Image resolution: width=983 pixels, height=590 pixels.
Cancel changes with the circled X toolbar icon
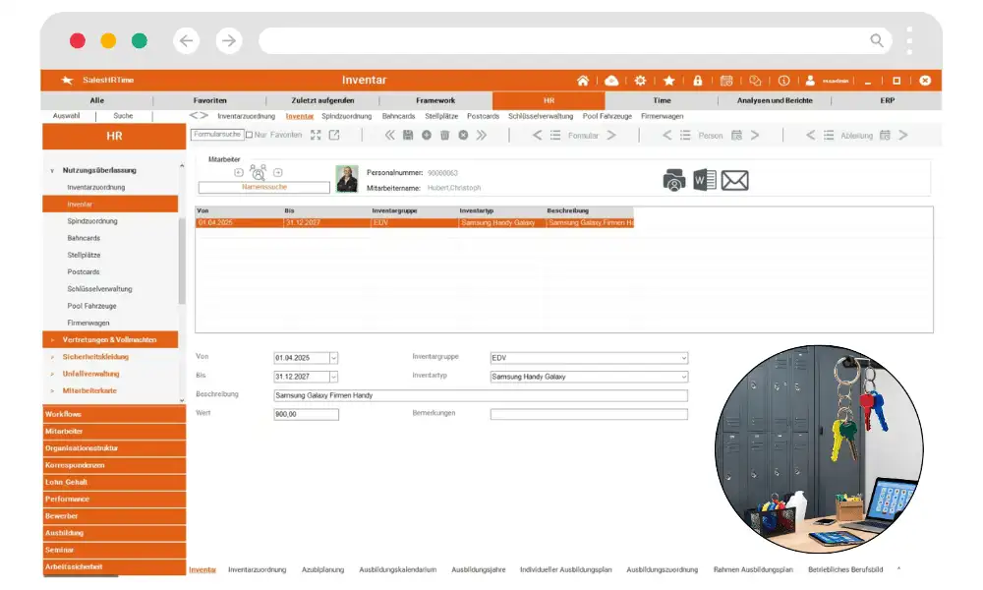[463, 135]
